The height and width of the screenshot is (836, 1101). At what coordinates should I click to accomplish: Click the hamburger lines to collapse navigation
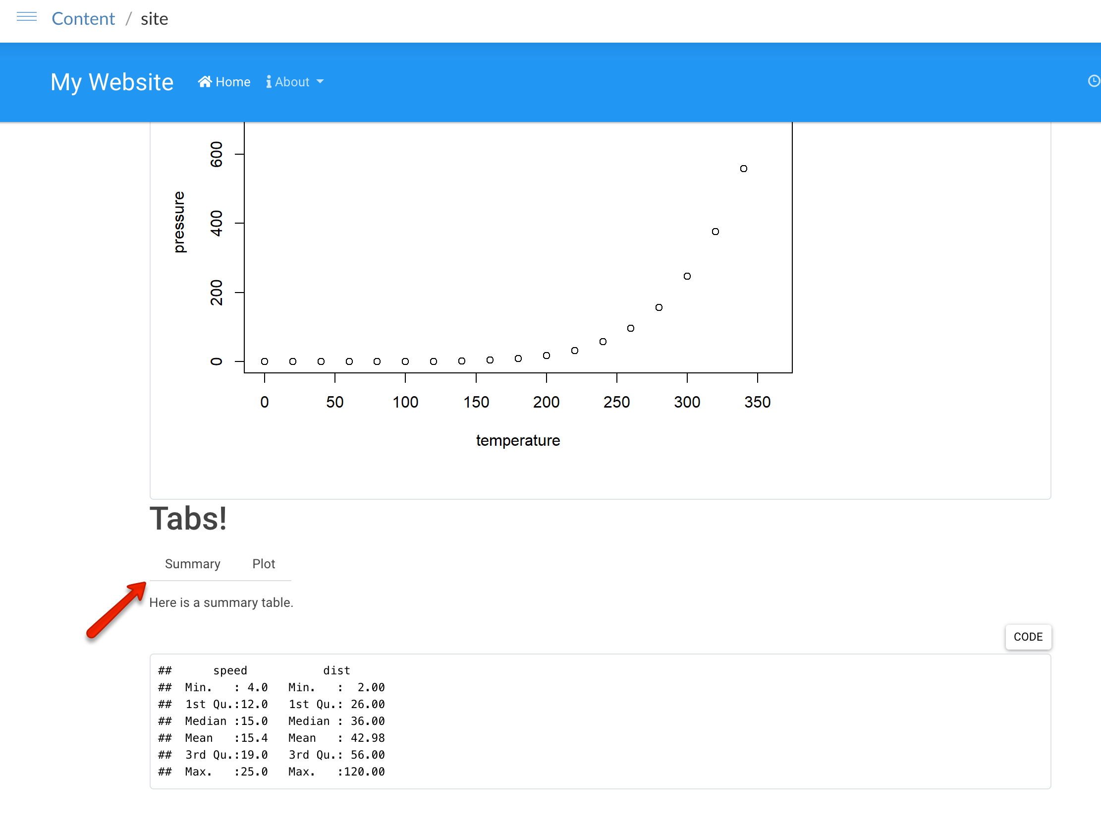tap(27, 17)
